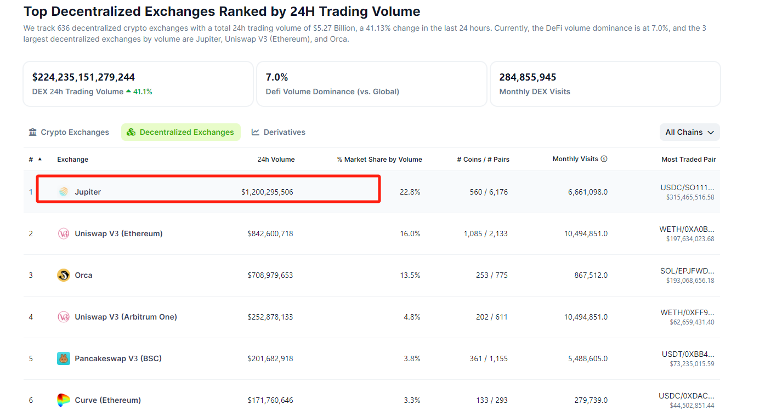
Task: Click the 41.1% volume change indicator
Action: 139,92
